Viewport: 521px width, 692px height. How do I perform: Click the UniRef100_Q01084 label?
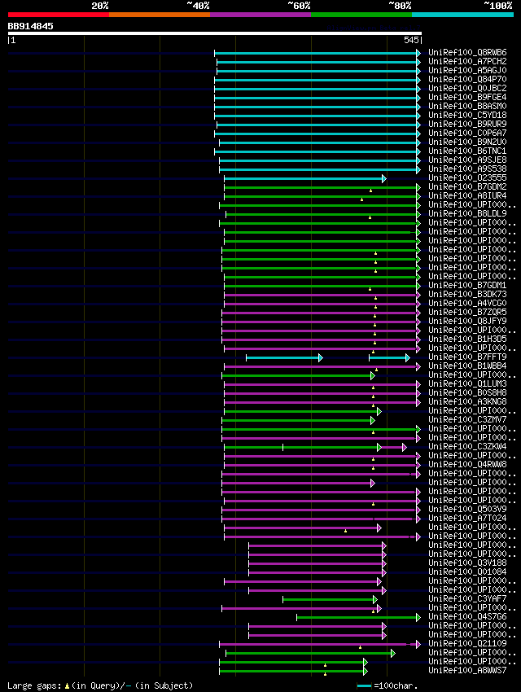click(x=467, y=572)
